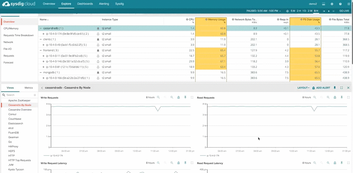Image resolution: width=353 pixels, height=173 pixels.
Task: Open the Alerting navigation tab
Action: pyautogui.click(x=104, y=4)
